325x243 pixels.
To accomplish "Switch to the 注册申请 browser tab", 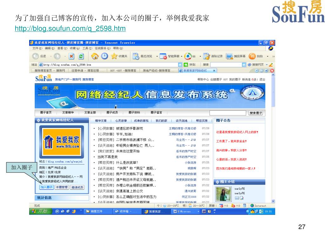I will (88, 71).
